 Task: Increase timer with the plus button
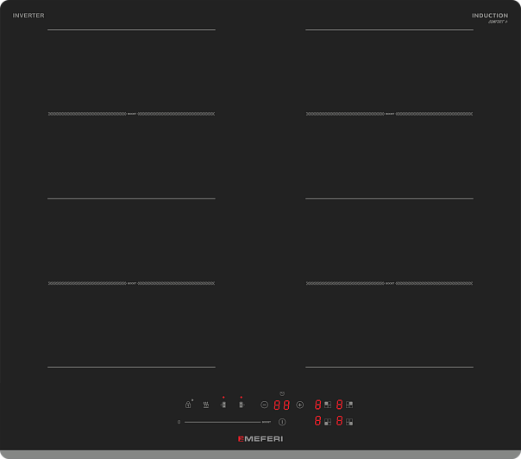point(299,405)
